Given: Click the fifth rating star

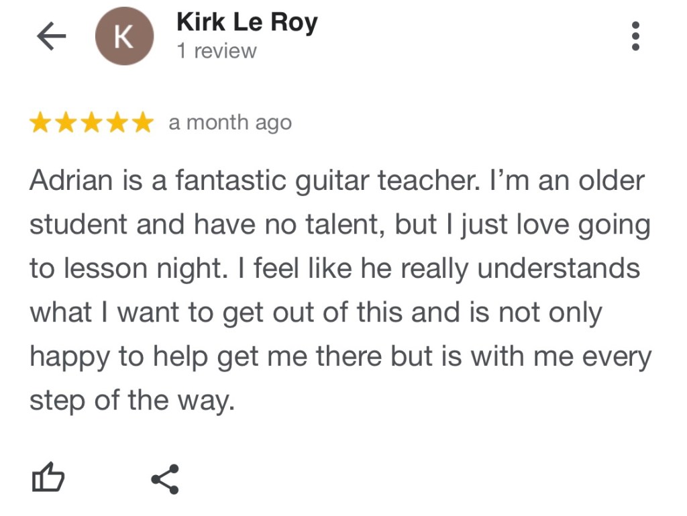Looking at the screenshot, I should (142, 123).
